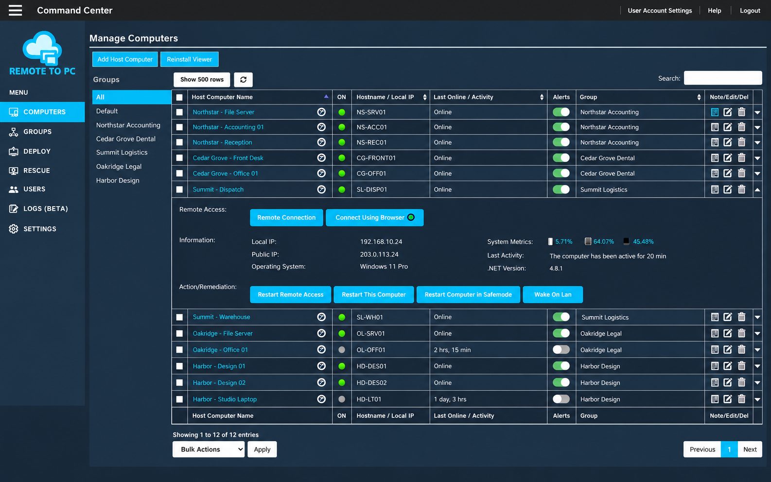Go to the Next page
771x482 pixels.
click(x=750, y=449)
